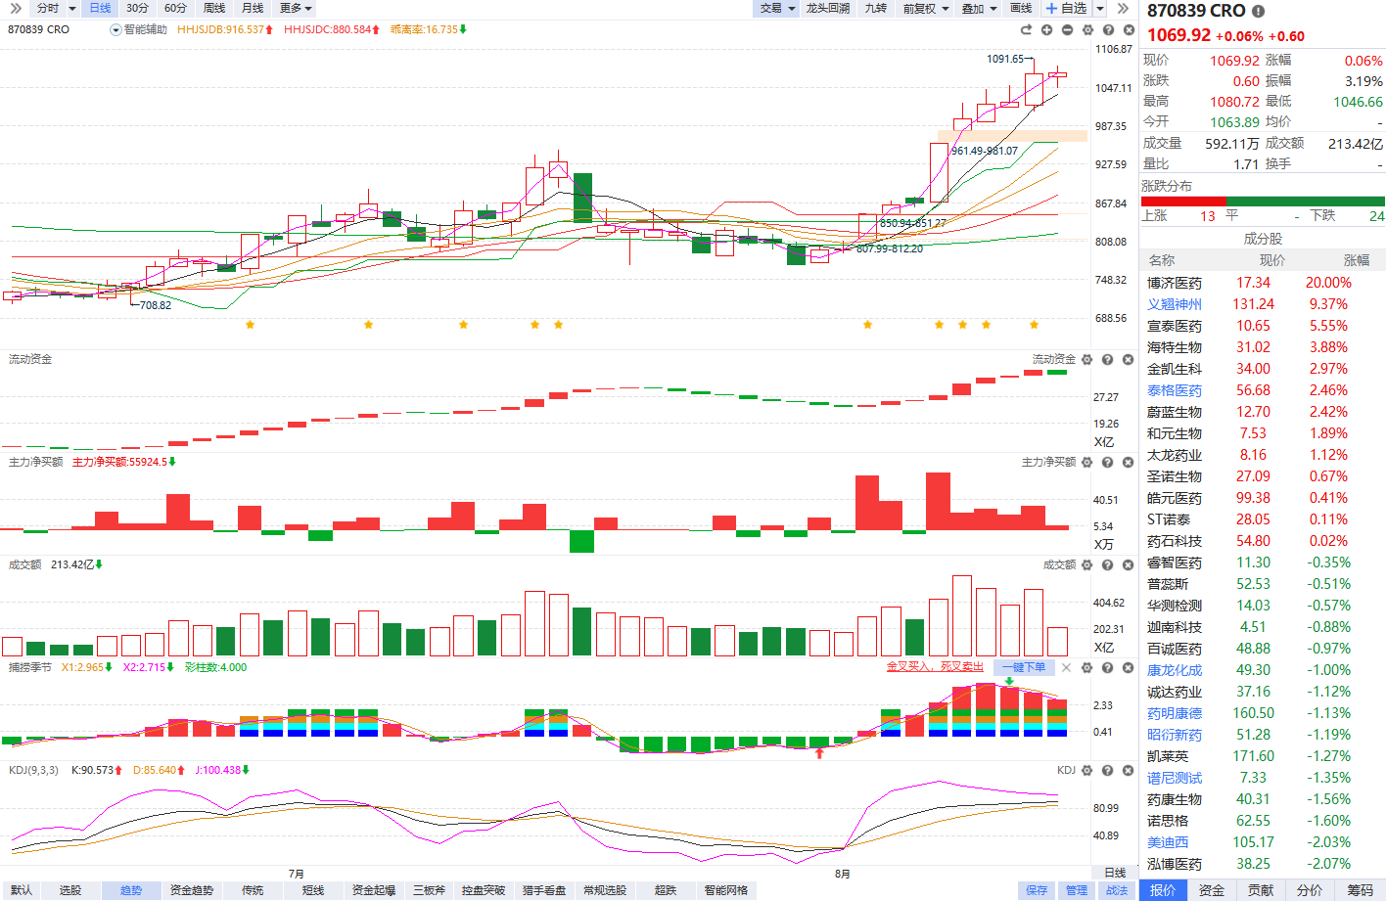Select the 周线 period tab
Viewport: 1386px width, 901px height.
pos(214,8)
